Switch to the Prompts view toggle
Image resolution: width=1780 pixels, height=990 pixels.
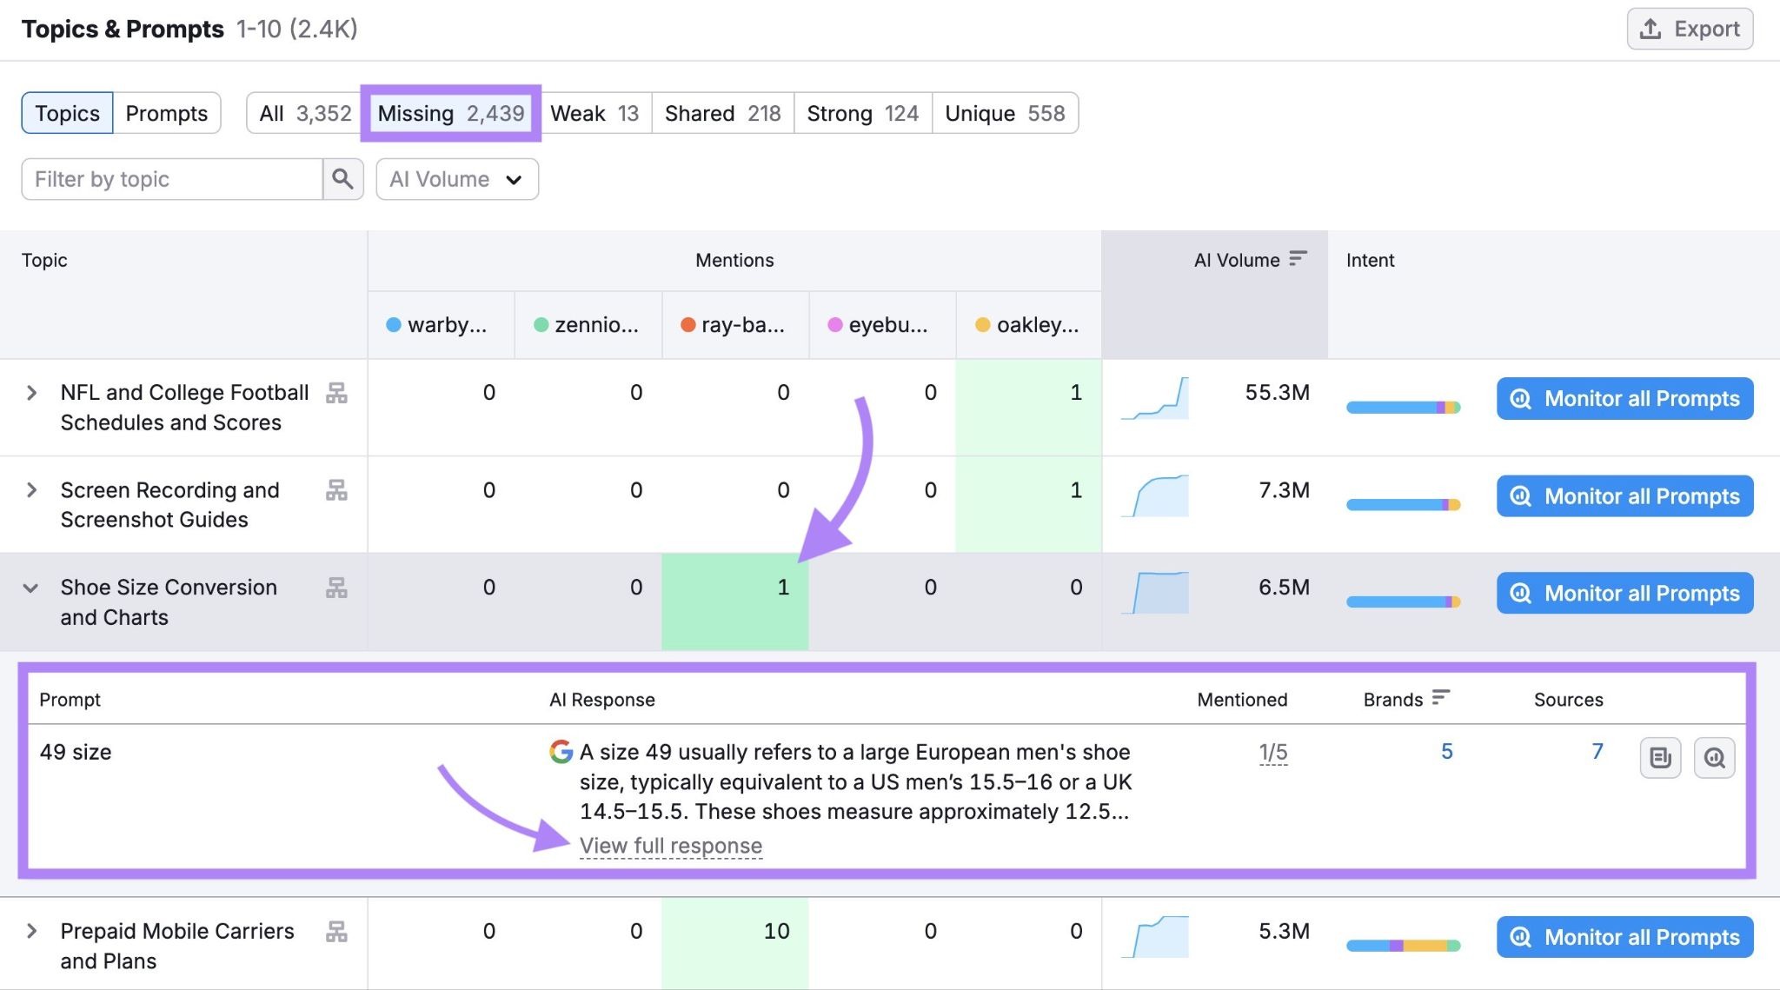(x=167, y=113)
